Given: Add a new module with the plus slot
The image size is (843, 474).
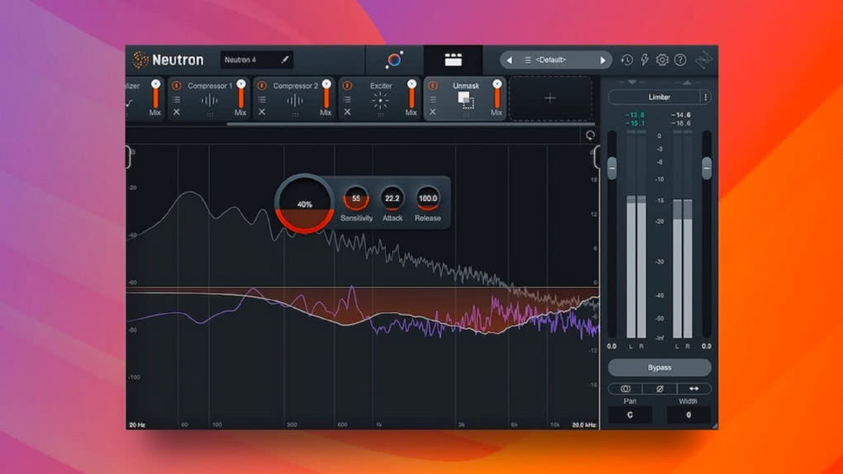Looking at the screenshot, I should click(x=550, y=98).
